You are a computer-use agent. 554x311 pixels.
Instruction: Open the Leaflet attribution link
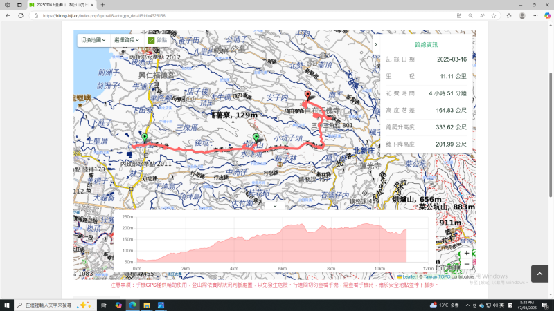pyautogui.click(x=409, y=276)
